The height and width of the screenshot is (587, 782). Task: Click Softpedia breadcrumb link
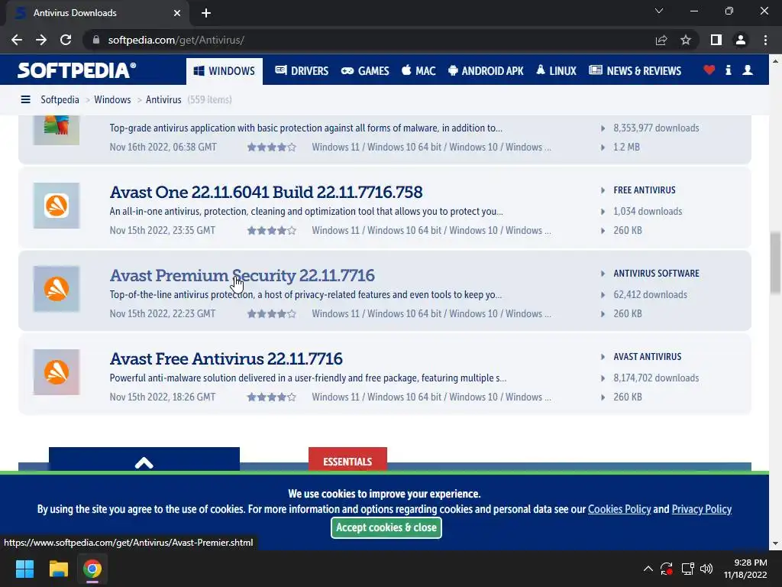click(60, 100)
